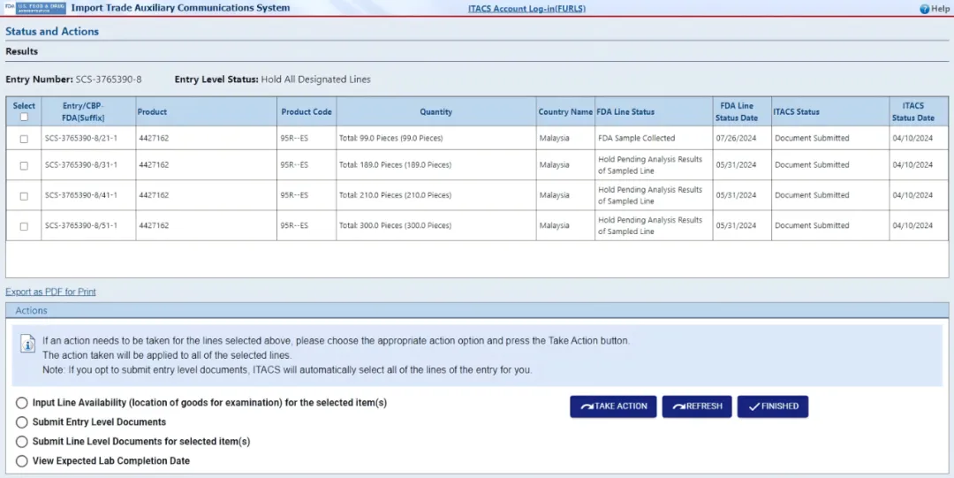This screenshot has width=954, height=478.
Task: Click the Finished button
Action: click(772, 406)
